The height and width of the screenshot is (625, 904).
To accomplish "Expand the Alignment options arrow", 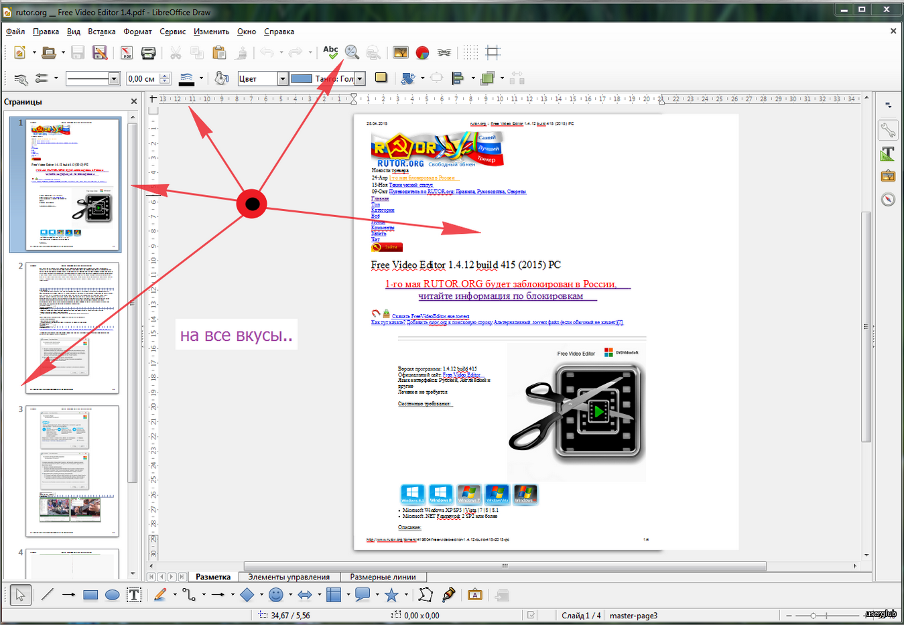I will click(472, 78).
